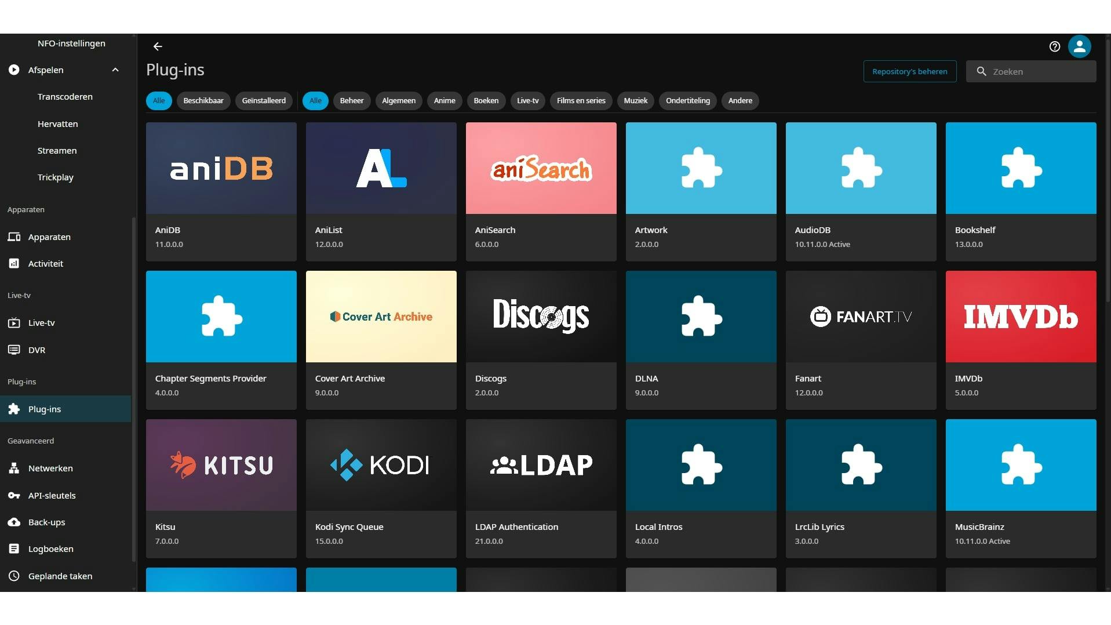Open the AniSearch plug-in thumbnail
Image resolution: width=1111 pixels, height=625 pixels.
click(x=541, y=168)
